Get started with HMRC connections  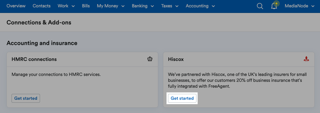point(26,98)
